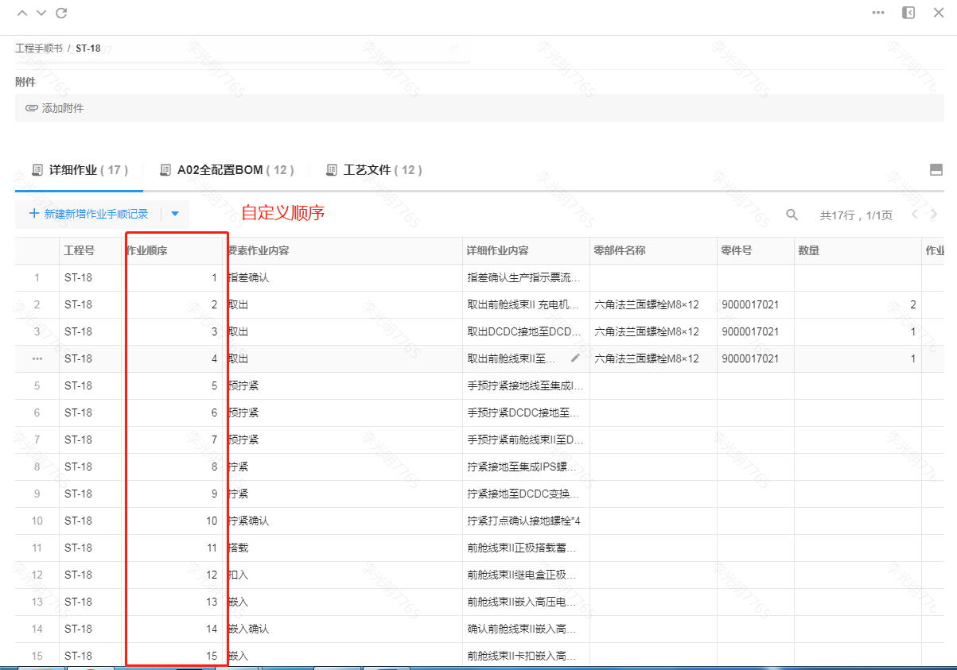This screenshot has width=957, height=670.
Task: Click 新建新增作业手顺记录 button
Action: [88, 214]
